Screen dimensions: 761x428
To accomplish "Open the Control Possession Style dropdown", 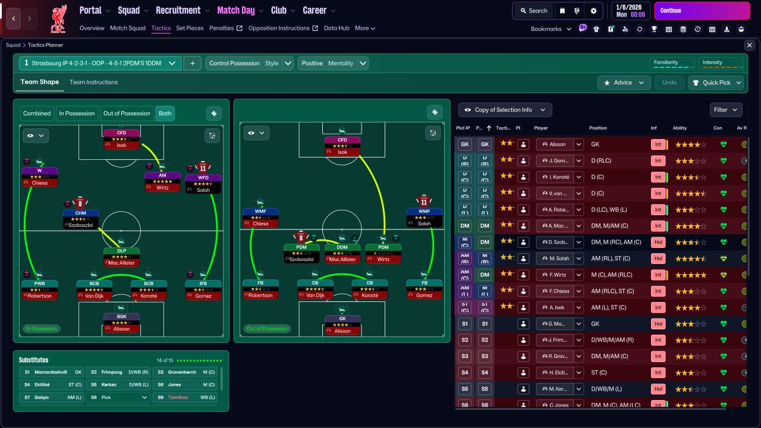I will point(250,63).
